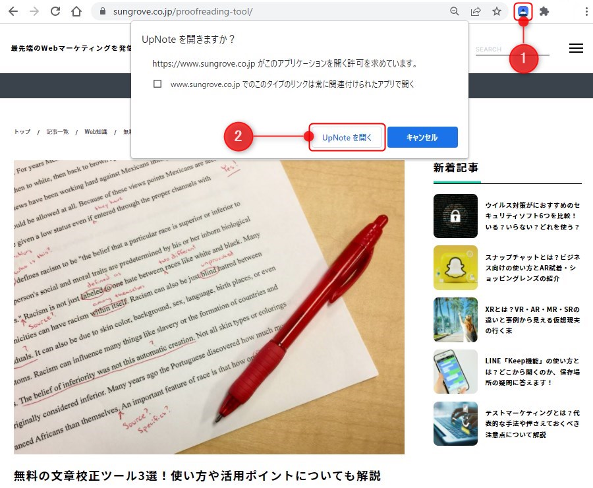Open the browser home page
Viewport: 593px width, 488px height.
pyautogui.click(x=76, y=11)
